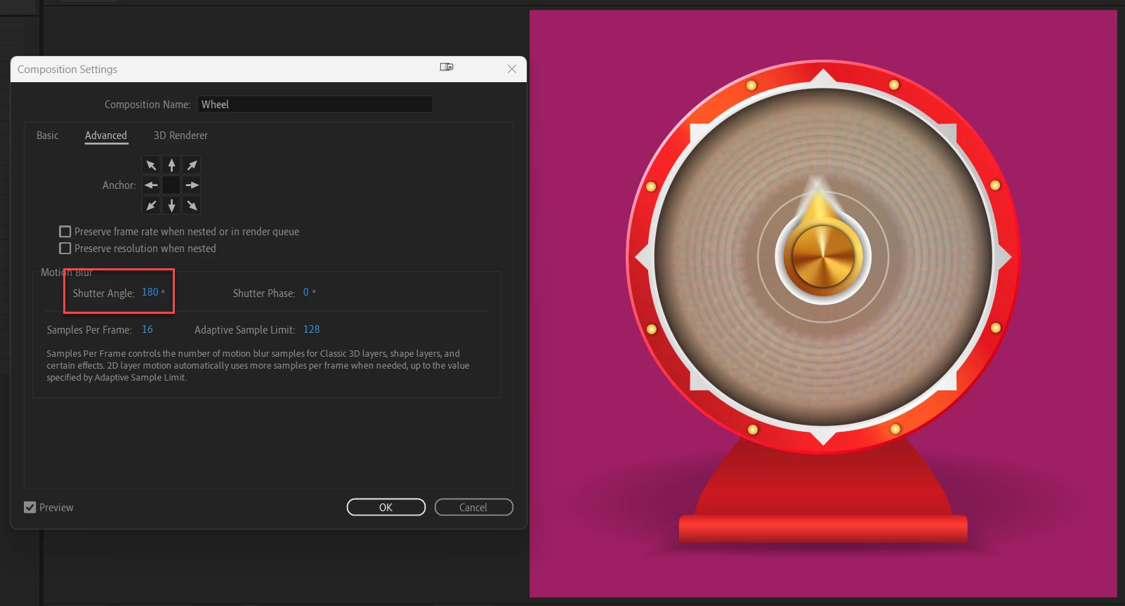Set anchor to middle-left arrow
Screen dimensions: 1125x606
click(151, 185)
